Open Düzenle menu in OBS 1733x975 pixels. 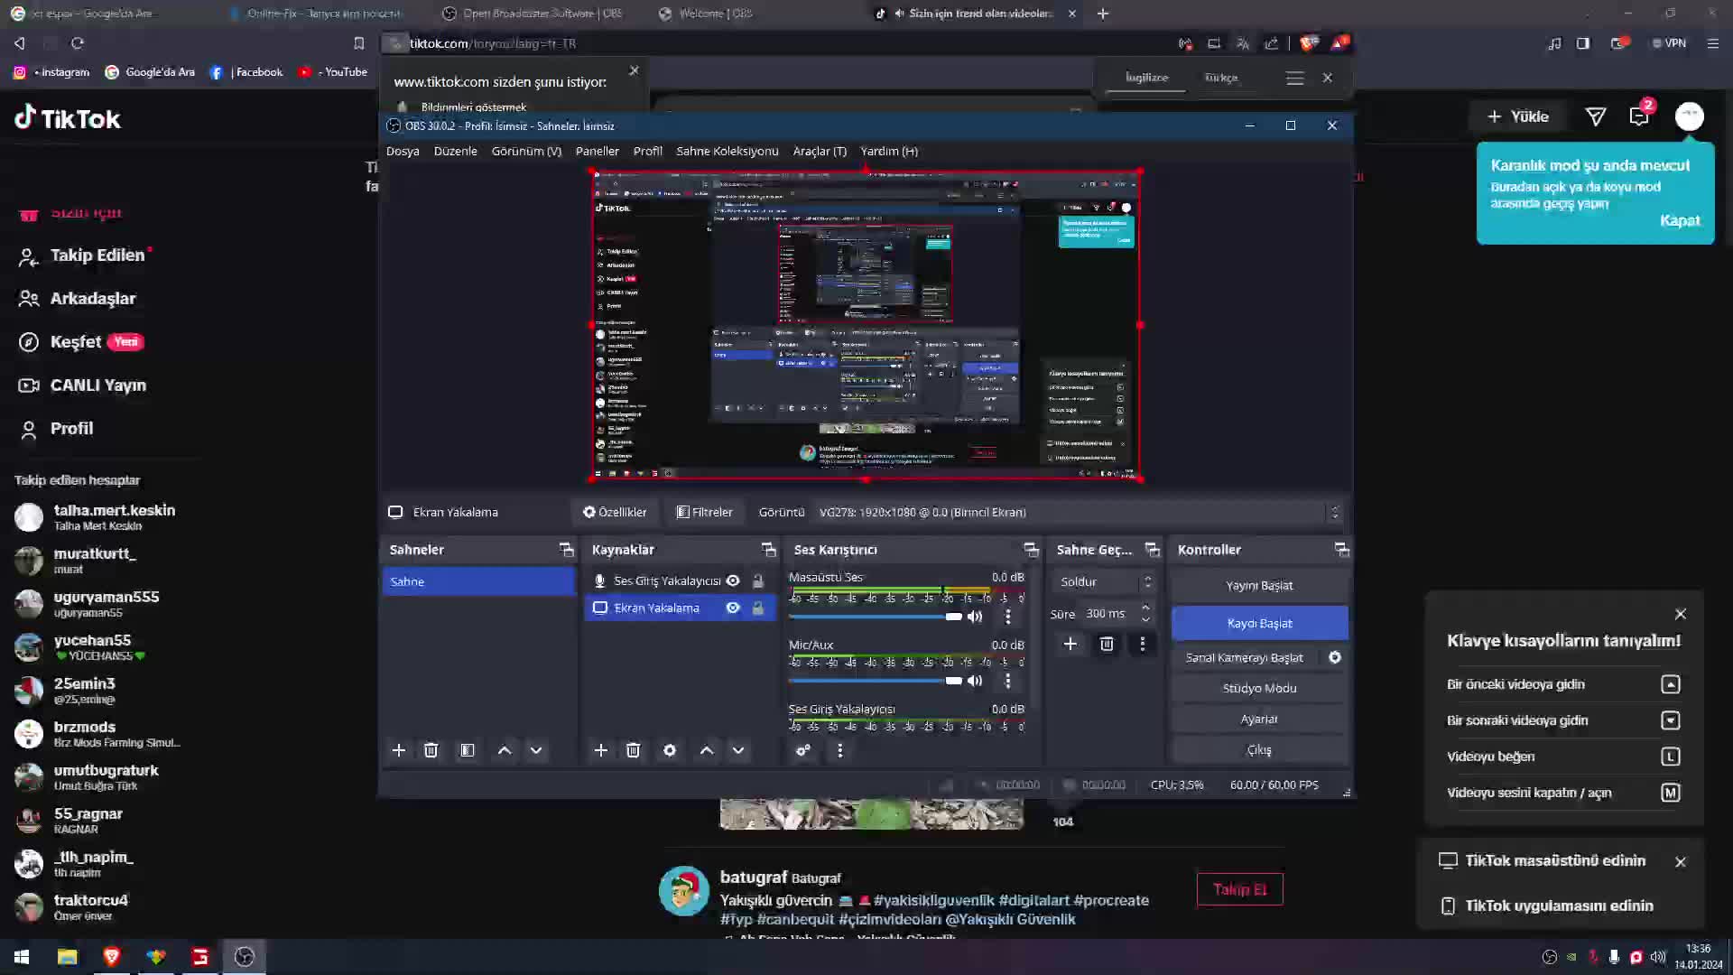[x=455, y=151]
